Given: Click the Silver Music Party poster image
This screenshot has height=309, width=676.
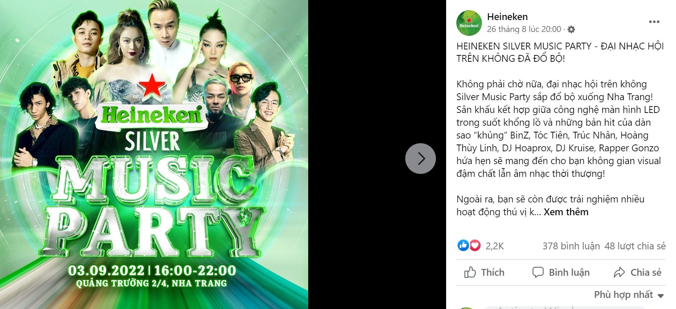Looking at the screenshot, I should [x=154, y=154].
